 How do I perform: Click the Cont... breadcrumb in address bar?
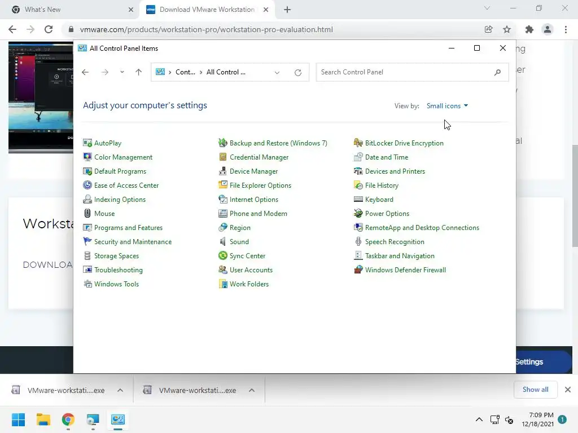[x=185, y=72]
